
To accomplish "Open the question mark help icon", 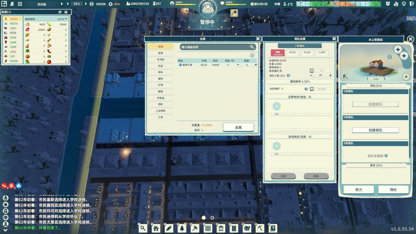I will (273, 228).
